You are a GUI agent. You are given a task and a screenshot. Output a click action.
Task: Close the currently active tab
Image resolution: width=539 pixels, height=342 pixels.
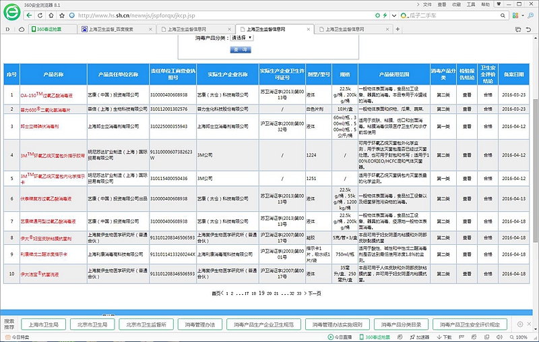tap(309, 29)
